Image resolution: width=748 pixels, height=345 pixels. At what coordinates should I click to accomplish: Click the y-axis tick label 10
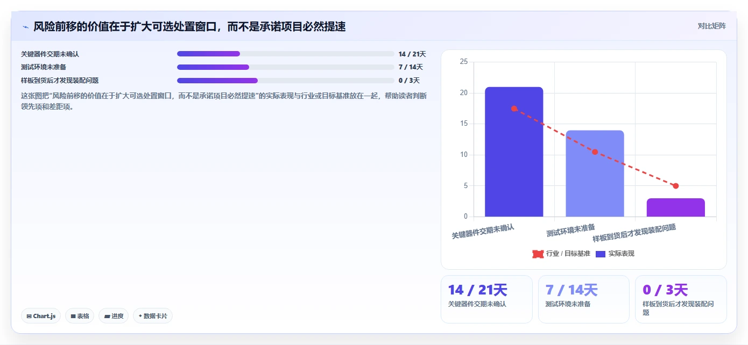(464, 155)
